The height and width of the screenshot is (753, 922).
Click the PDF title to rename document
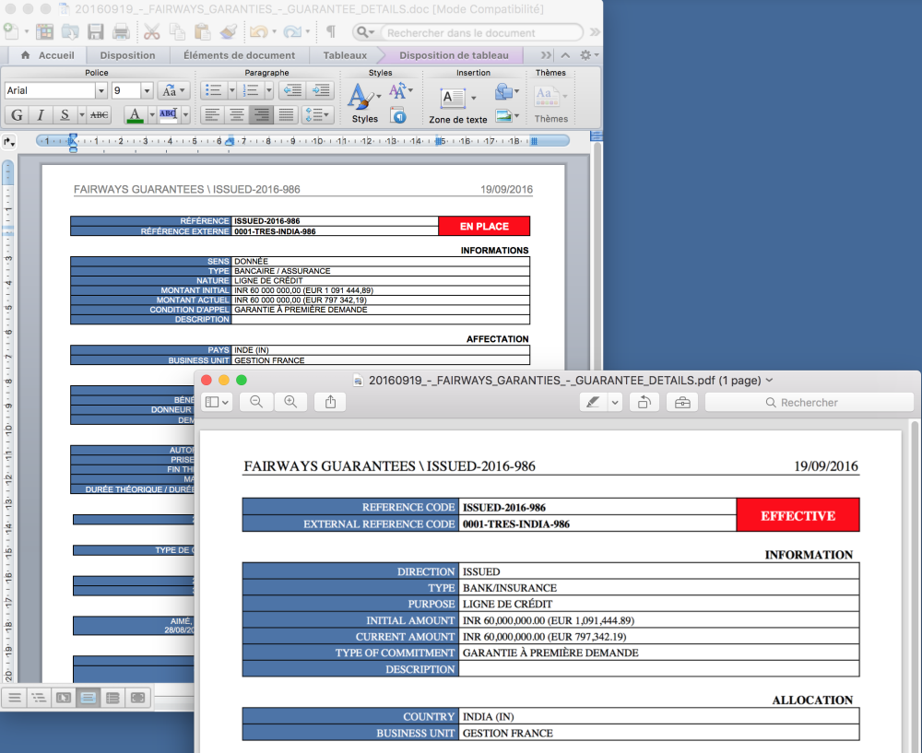coord(564,381)
